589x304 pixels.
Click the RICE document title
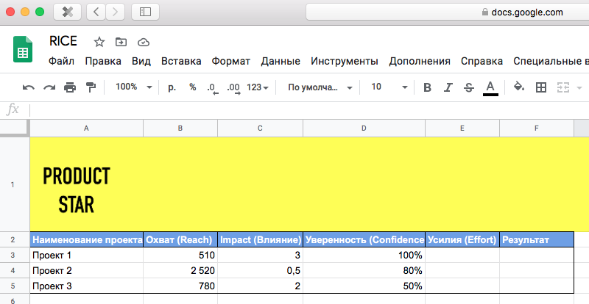pos(63,41)
